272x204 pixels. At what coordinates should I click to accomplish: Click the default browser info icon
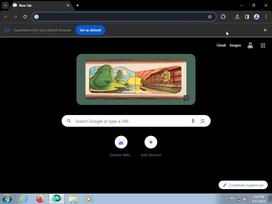click(x=7, y=30)
